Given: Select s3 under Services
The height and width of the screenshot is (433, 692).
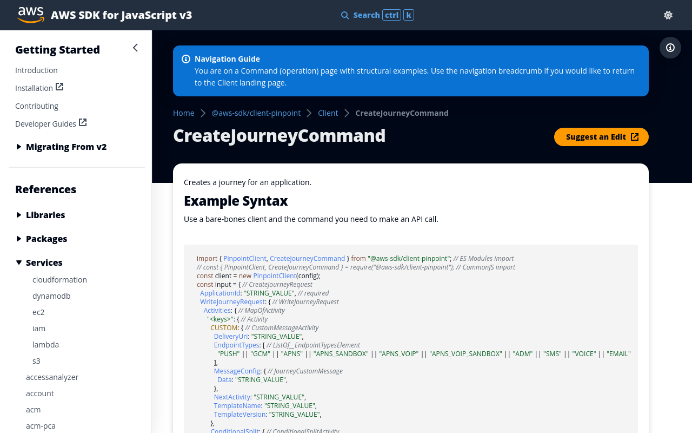Looking at the screenshot, I should [36, 361].
